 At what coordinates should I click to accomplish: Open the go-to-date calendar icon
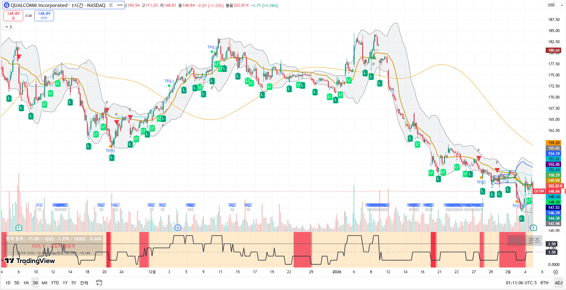pyautogui.click(x=99, y=282)
